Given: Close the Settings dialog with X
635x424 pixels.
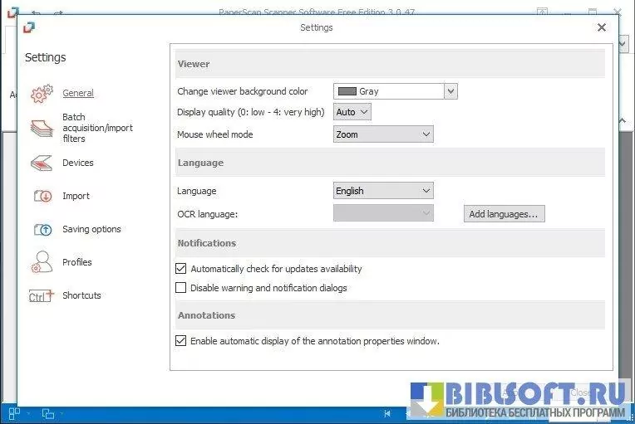Looking at the screenshot, I should point(602,27).
